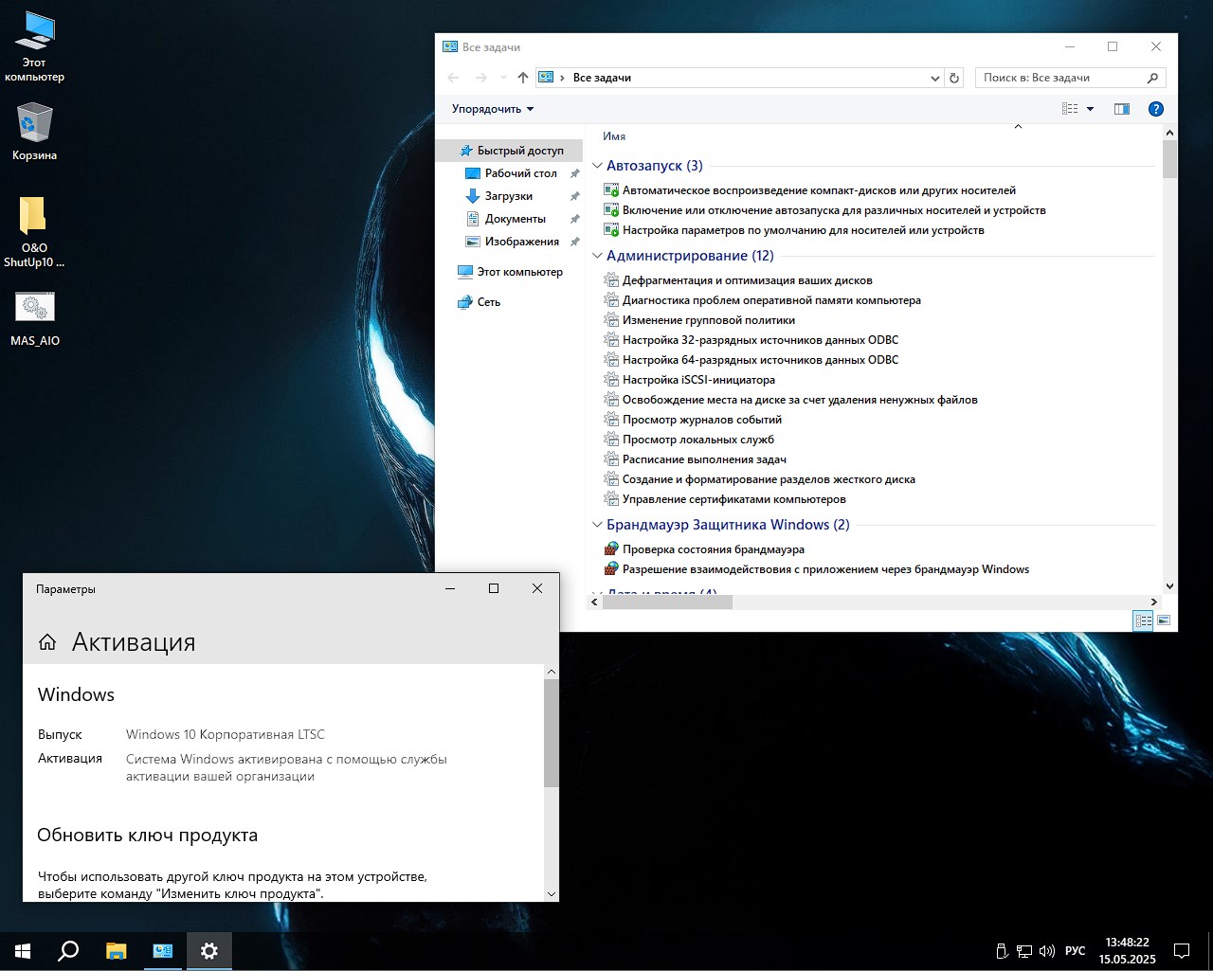
Task: Go up one level with up arrow
Action: pyautogui.click(x=523, y=78)
